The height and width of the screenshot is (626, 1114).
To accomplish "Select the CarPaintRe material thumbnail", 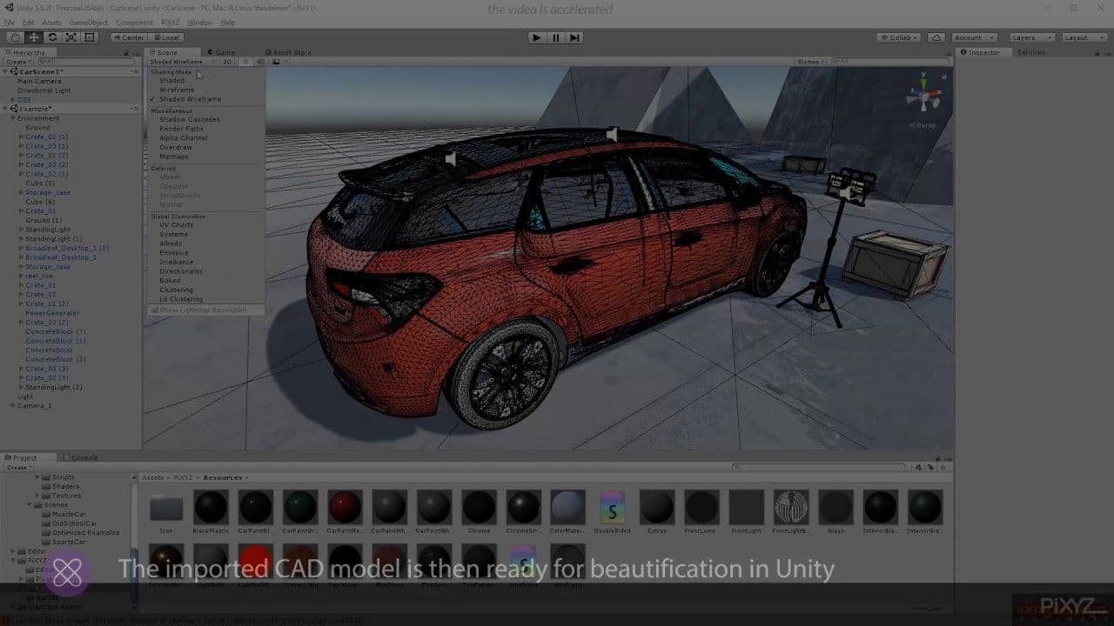I will point(346,509).
